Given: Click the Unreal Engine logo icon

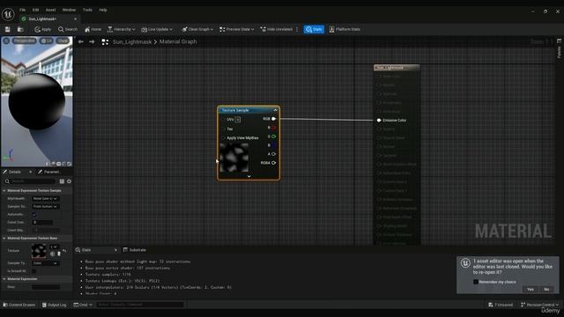Looking at the screenshot, I should pyautogui.click(x=8, y=14).
